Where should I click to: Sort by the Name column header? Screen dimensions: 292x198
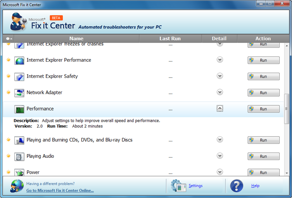76,39
